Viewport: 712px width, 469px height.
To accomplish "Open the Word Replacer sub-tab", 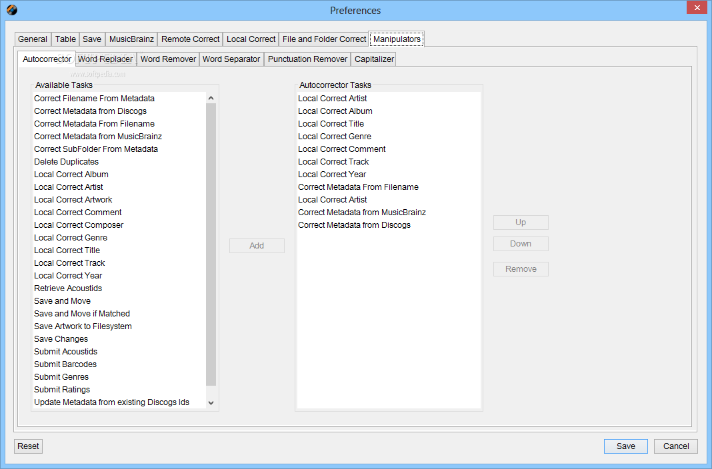I will coord(105,59).
